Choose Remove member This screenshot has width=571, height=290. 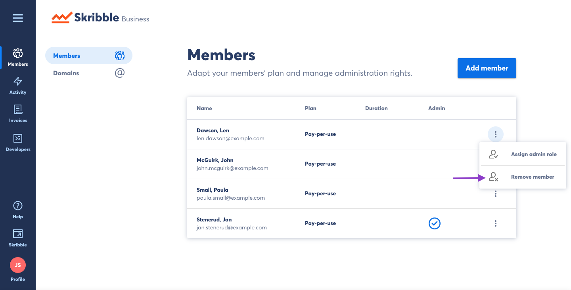coord(523,177)
